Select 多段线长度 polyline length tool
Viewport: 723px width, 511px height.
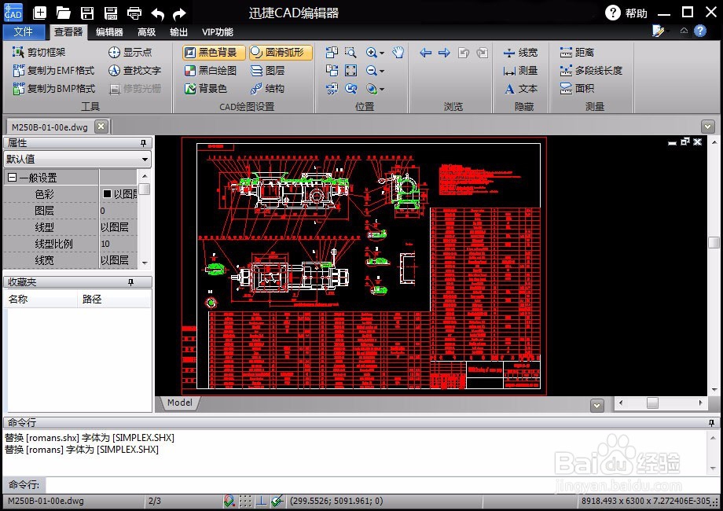click(591, 70)
